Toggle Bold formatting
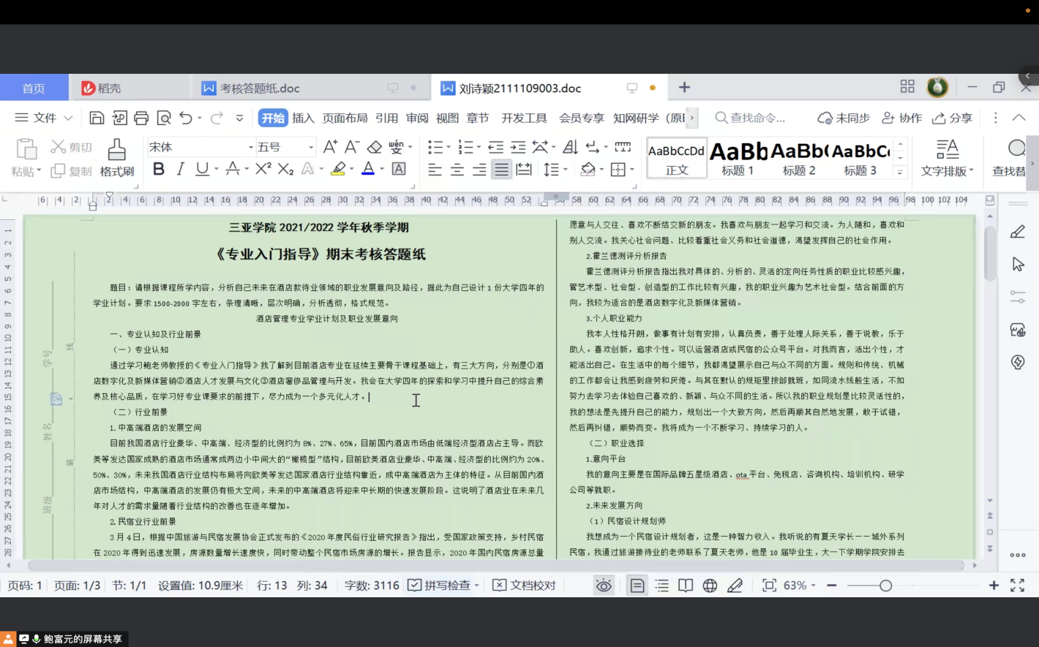Image resolution: width=1039 pixels, height=647 pixels. click(x=158, y=169)
